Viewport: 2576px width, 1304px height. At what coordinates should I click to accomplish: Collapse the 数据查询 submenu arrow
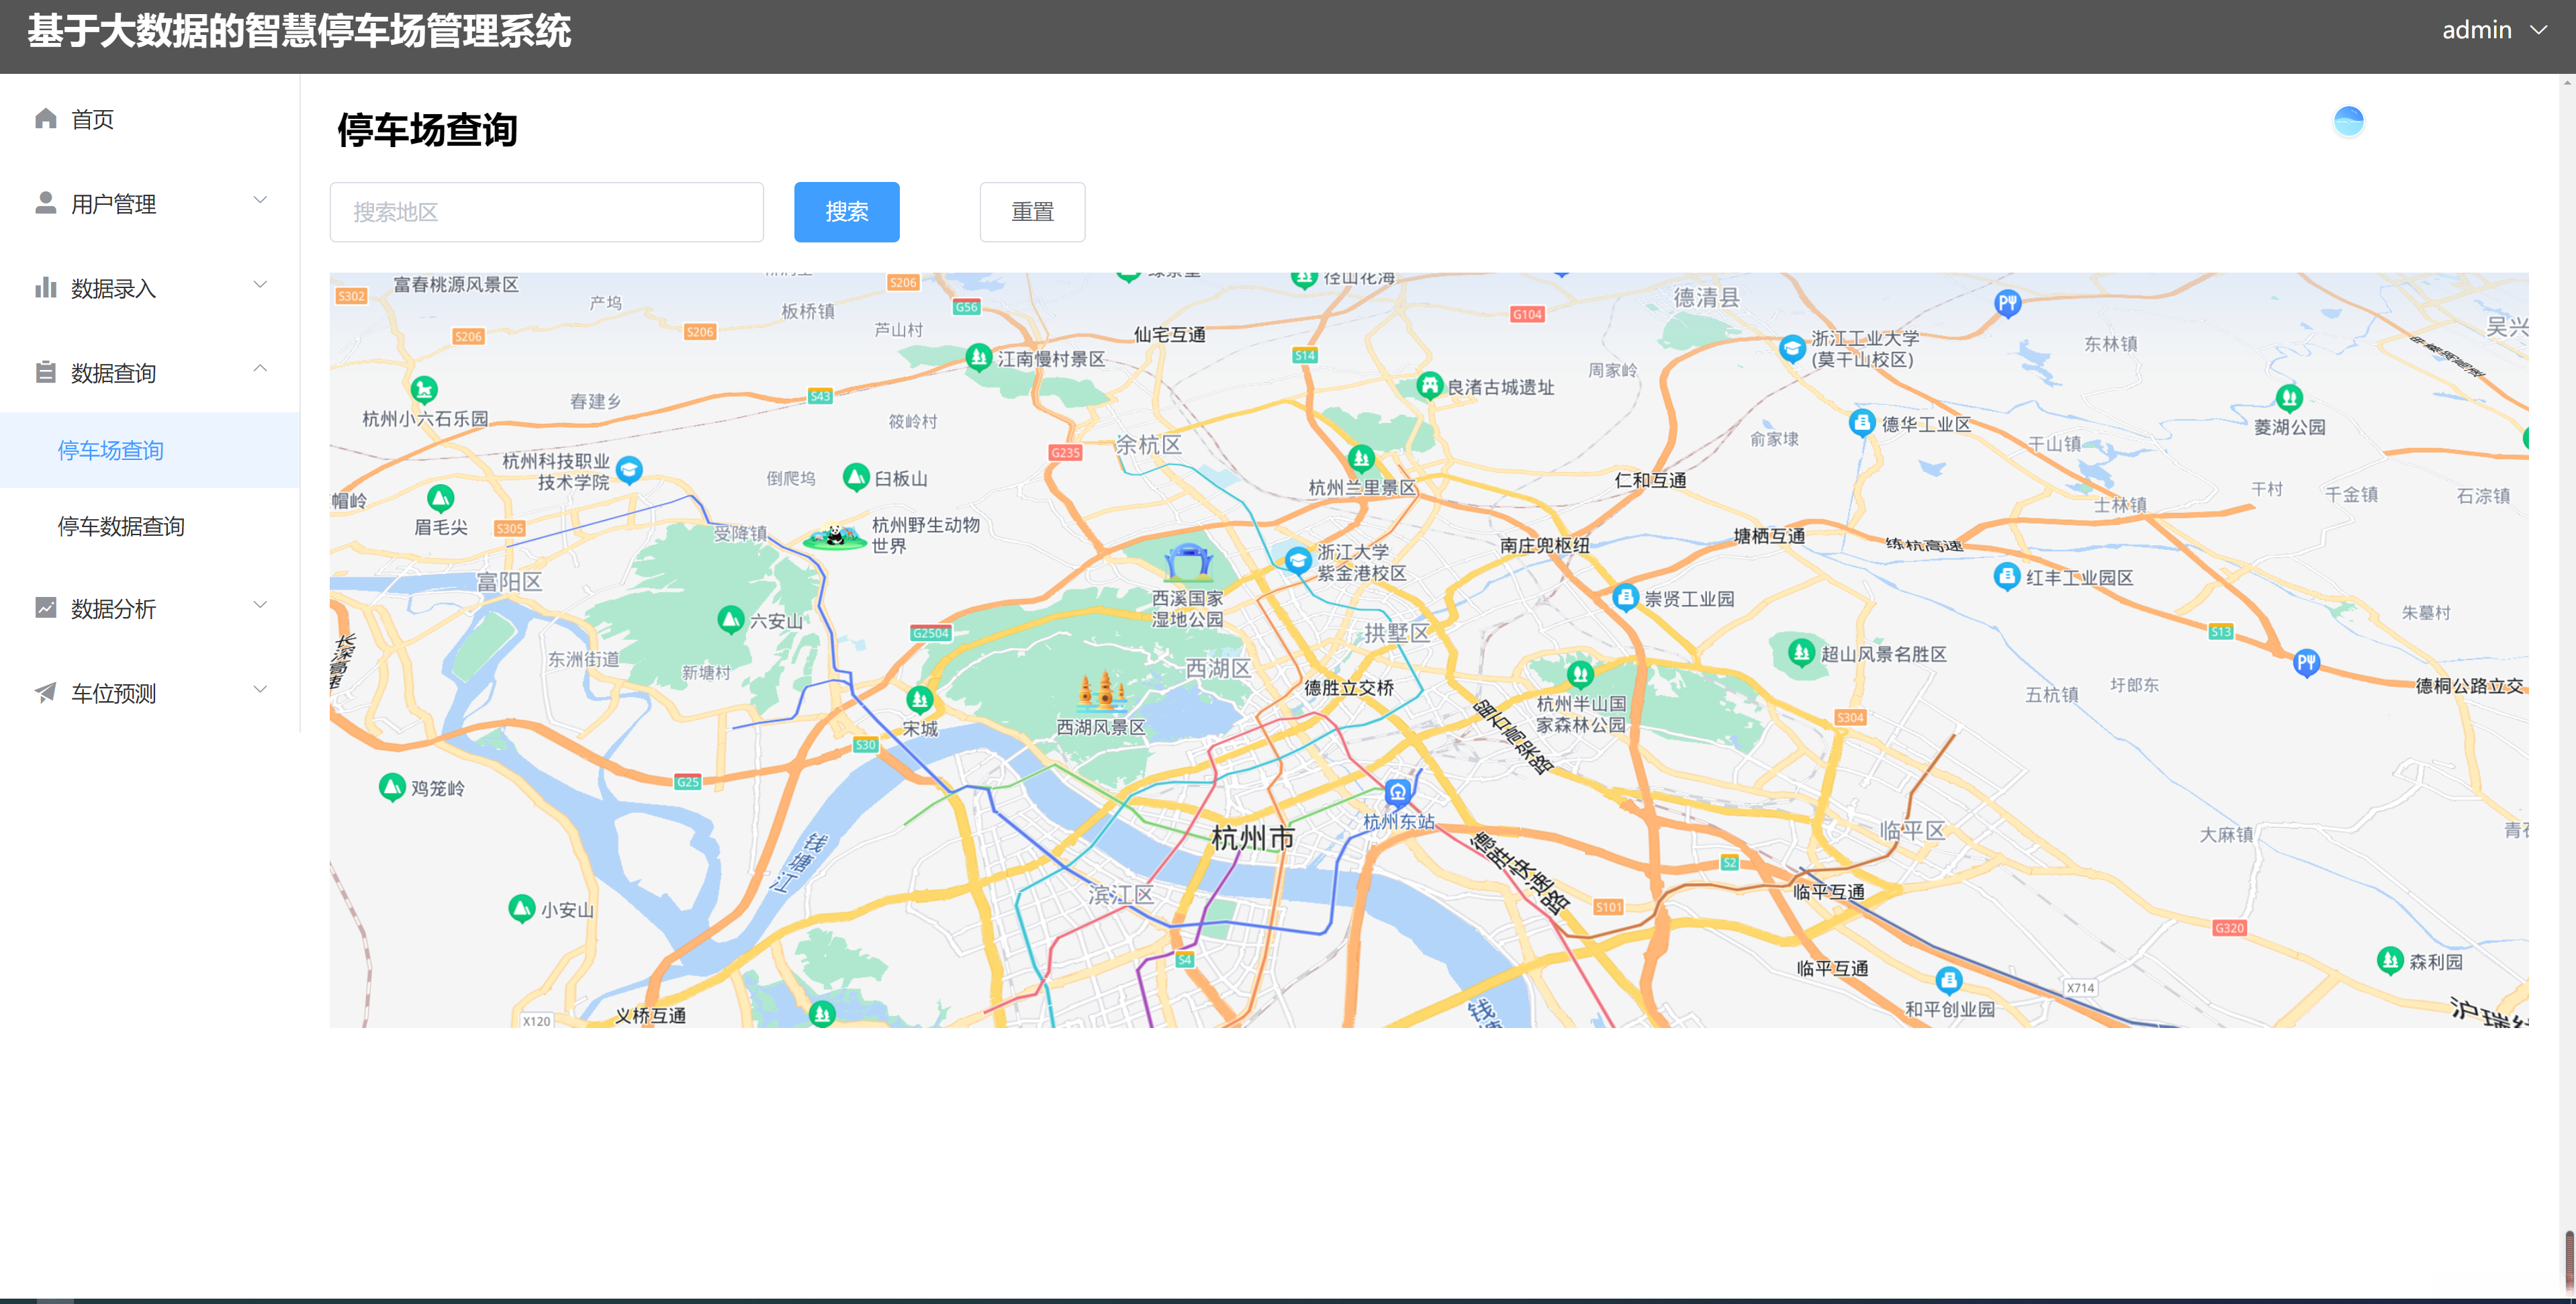260,369
